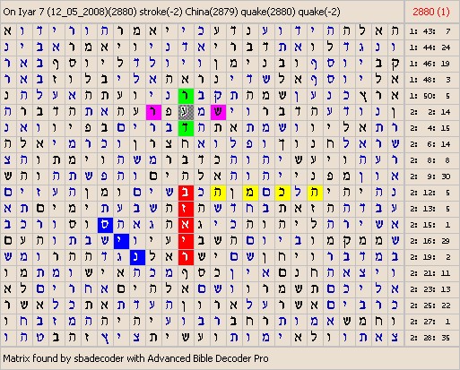Select verse reference "2: 28: 35"

pyautogui.click(x=430, y=338)
